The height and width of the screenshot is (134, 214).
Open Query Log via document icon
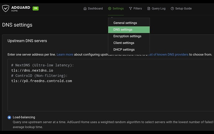(x=149, y=9)
